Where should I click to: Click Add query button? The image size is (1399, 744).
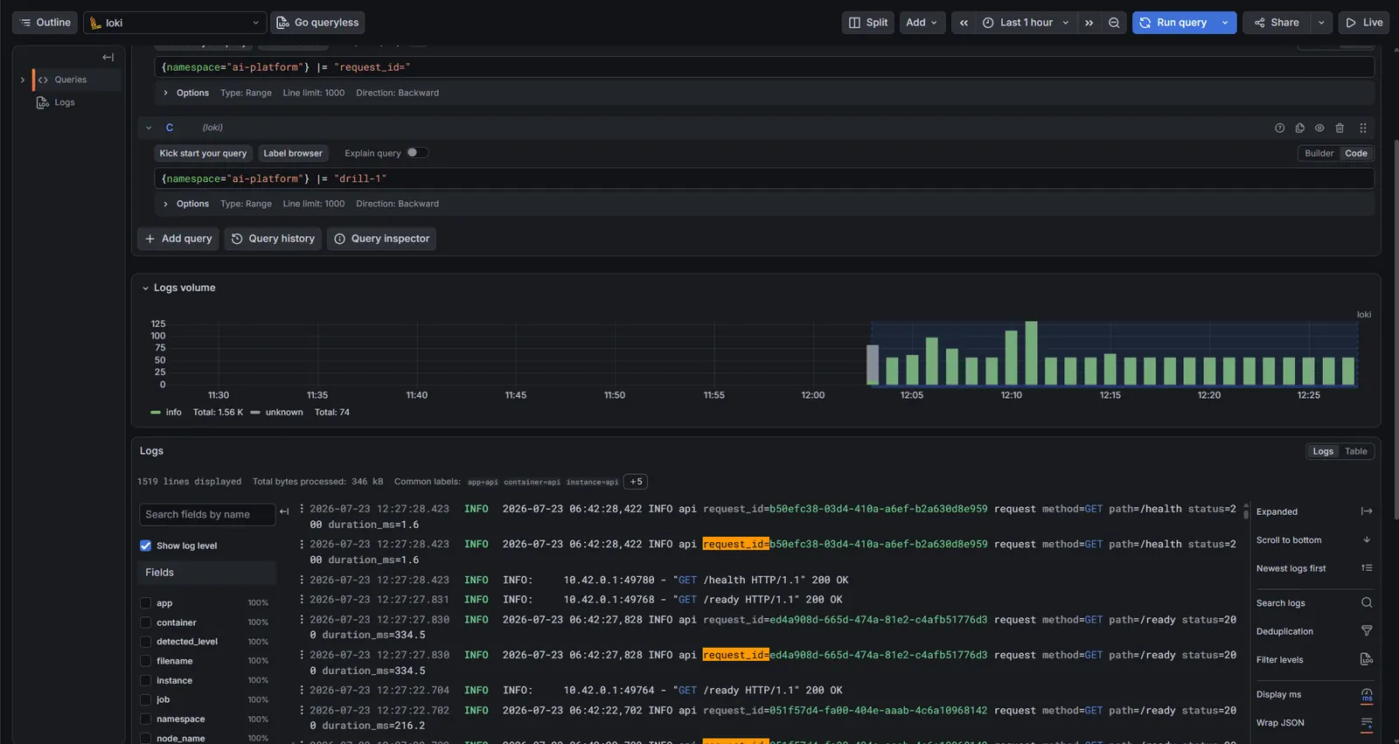click(x=178, y=239)
